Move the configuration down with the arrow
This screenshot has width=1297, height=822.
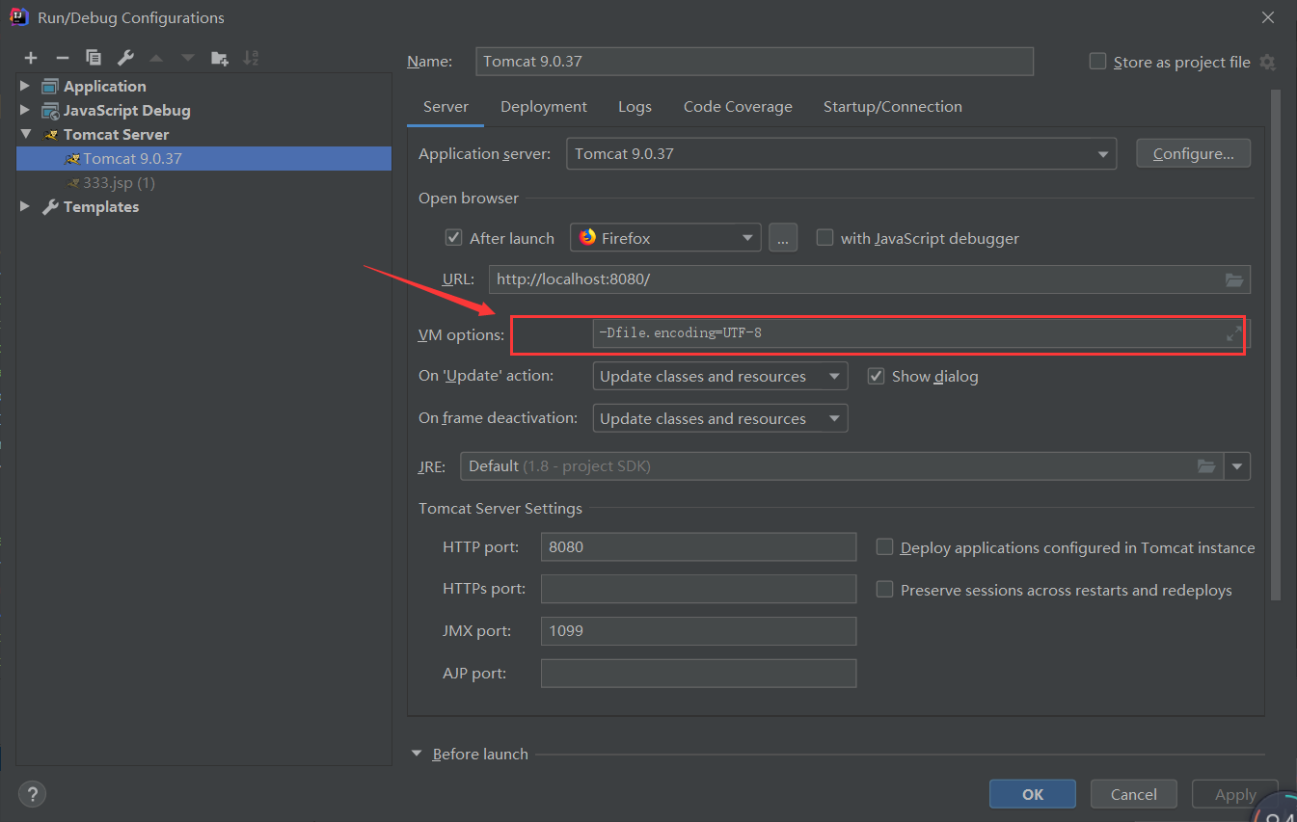coord(187,58)
